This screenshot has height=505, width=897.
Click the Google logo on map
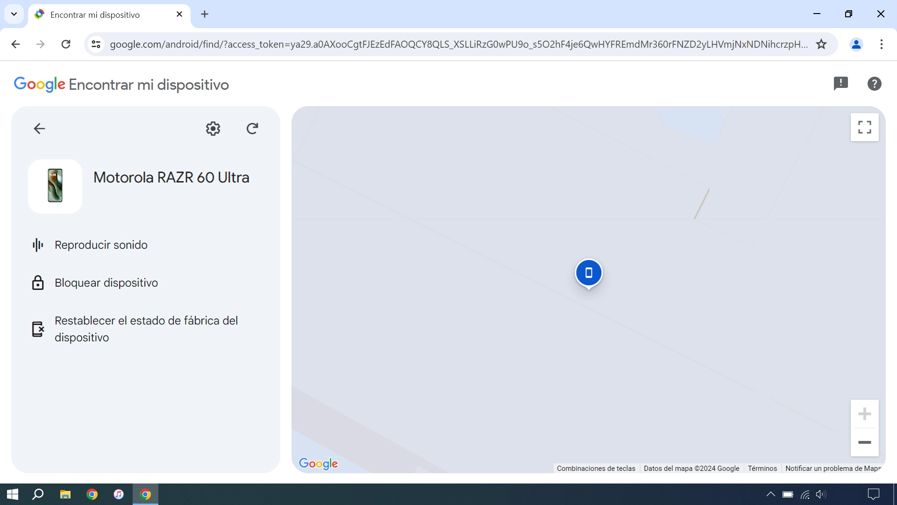(318, 463)
